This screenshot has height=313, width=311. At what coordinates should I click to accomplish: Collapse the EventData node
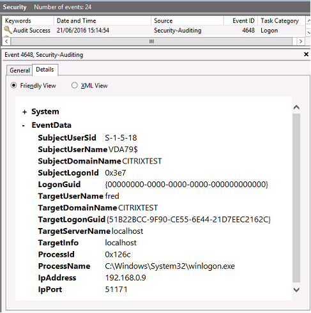[24, 126]
